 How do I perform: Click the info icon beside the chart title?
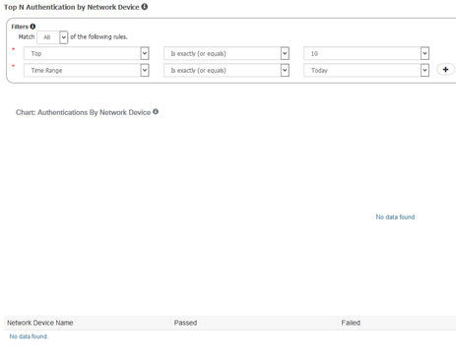tap(156, 112)
